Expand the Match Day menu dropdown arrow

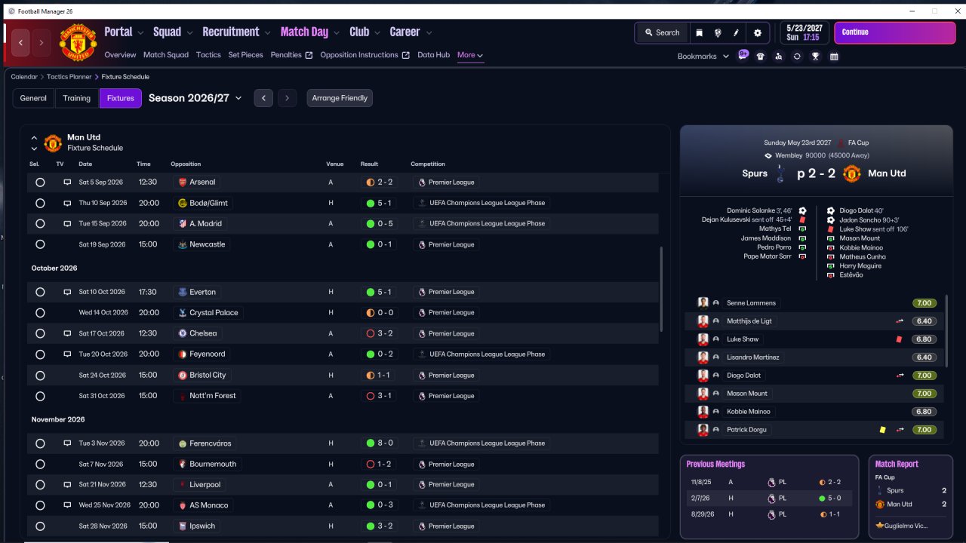click(x=337, y=32)
